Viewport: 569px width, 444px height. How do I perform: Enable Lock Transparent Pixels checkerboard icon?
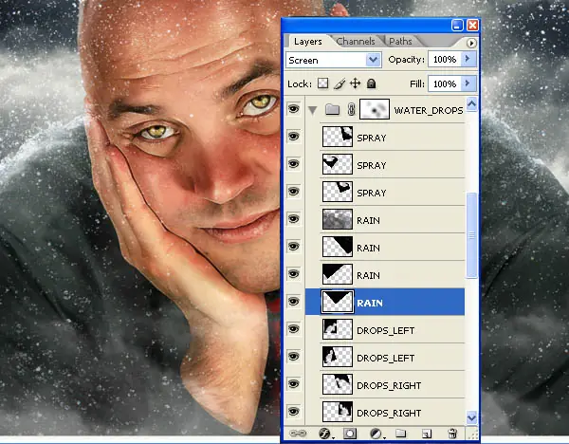pyautogui.click(x=322, y=83)
